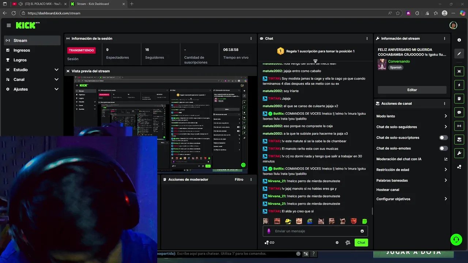This screenshot has height=263, width=468.
Task: Open options menu for Chat panel
Action: click(x=367, y=38)
